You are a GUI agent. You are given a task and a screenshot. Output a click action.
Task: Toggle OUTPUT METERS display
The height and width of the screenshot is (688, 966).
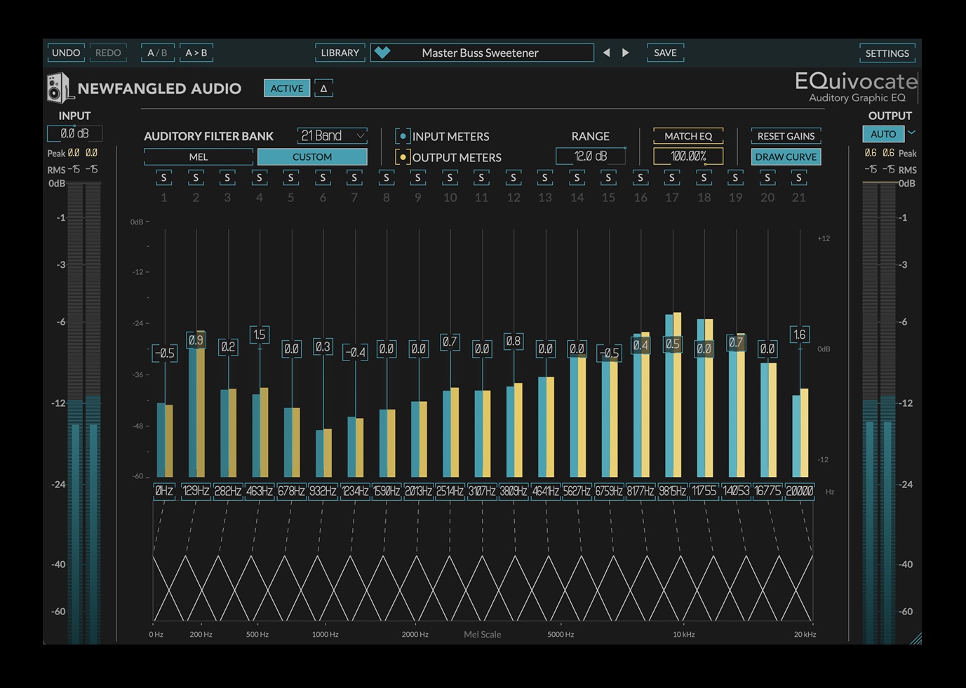point(403,157)
